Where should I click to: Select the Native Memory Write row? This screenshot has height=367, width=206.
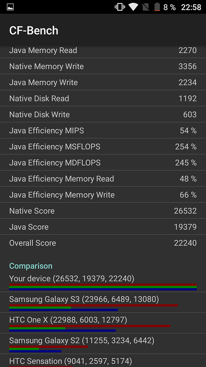[103, 66]
